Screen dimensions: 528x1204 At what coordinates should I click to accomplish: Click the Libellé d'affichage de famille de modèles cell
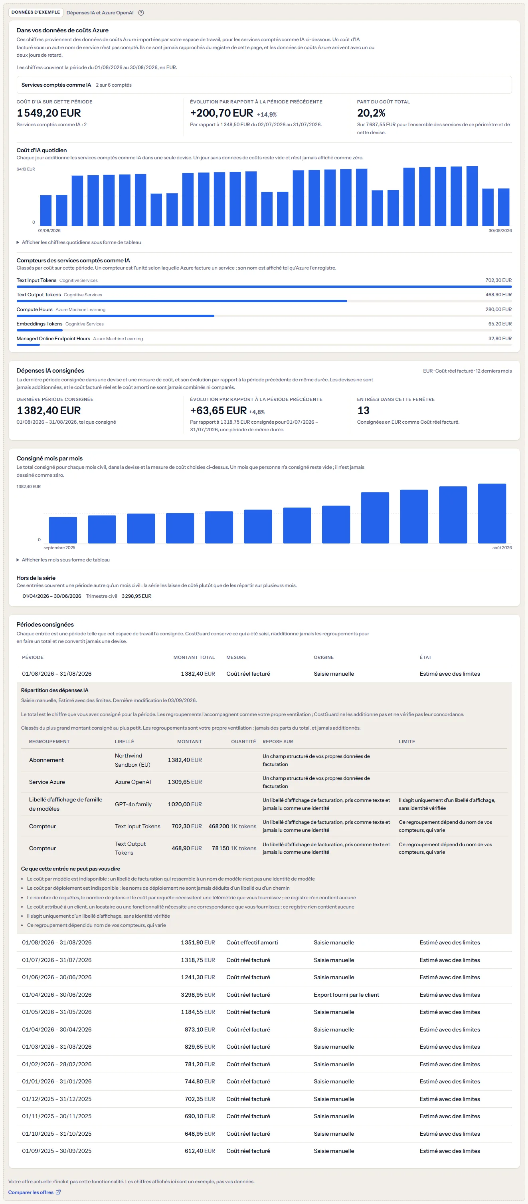tap(65, 804)
